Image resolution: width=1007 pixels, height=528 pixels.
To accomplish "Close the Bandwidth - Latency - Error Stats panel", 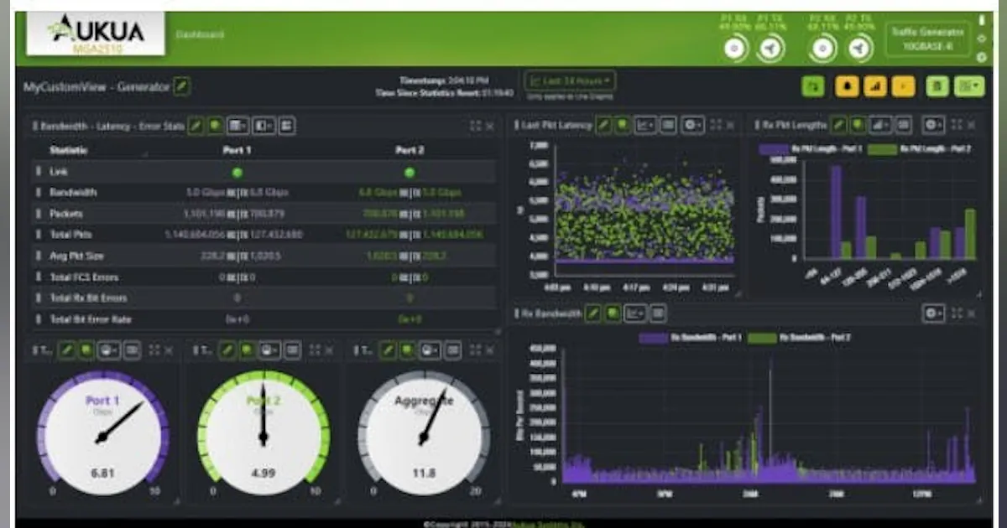I will [491, 126].
